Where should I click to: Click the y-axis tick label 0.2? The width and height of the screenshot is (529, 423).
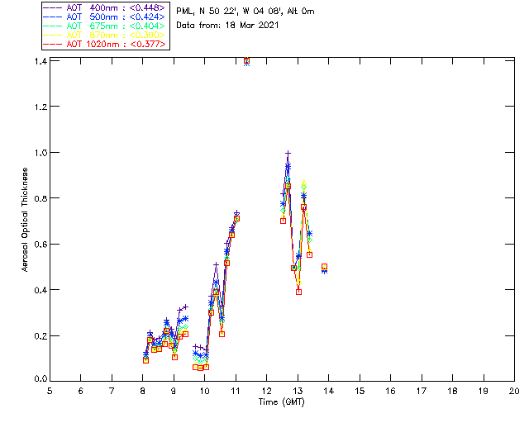coord(41,335)
